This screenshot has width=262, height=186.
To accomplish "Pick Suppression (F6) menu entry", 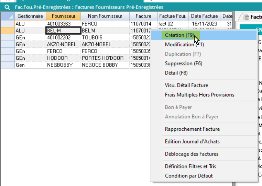I will [184, 63].
